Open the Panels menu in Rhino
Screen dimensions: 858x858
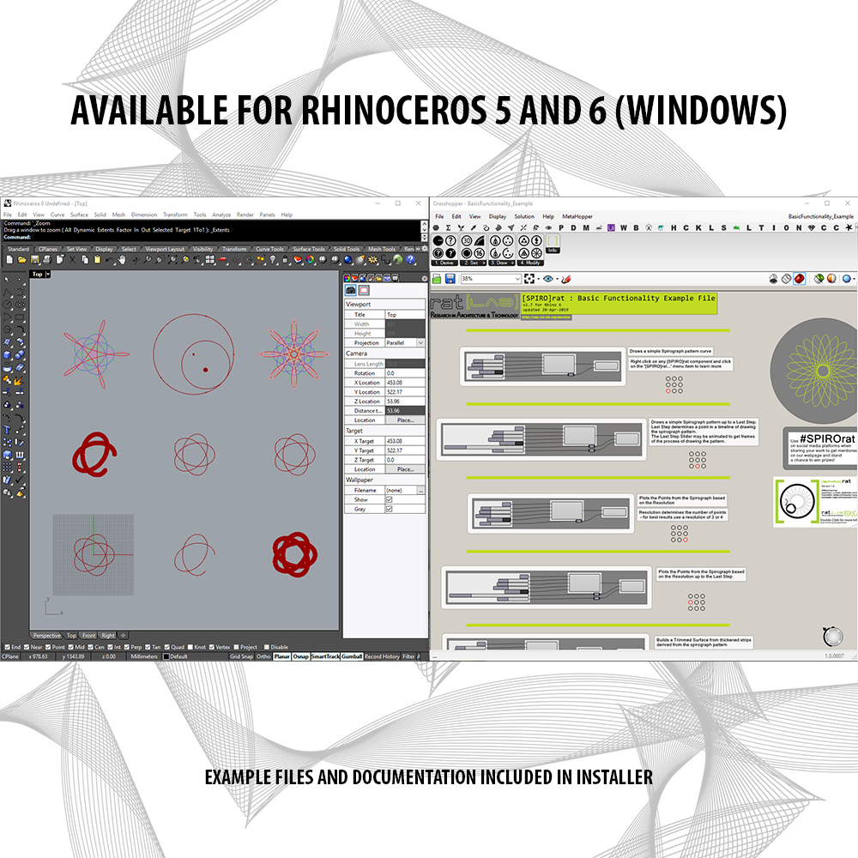pos(267,214)
